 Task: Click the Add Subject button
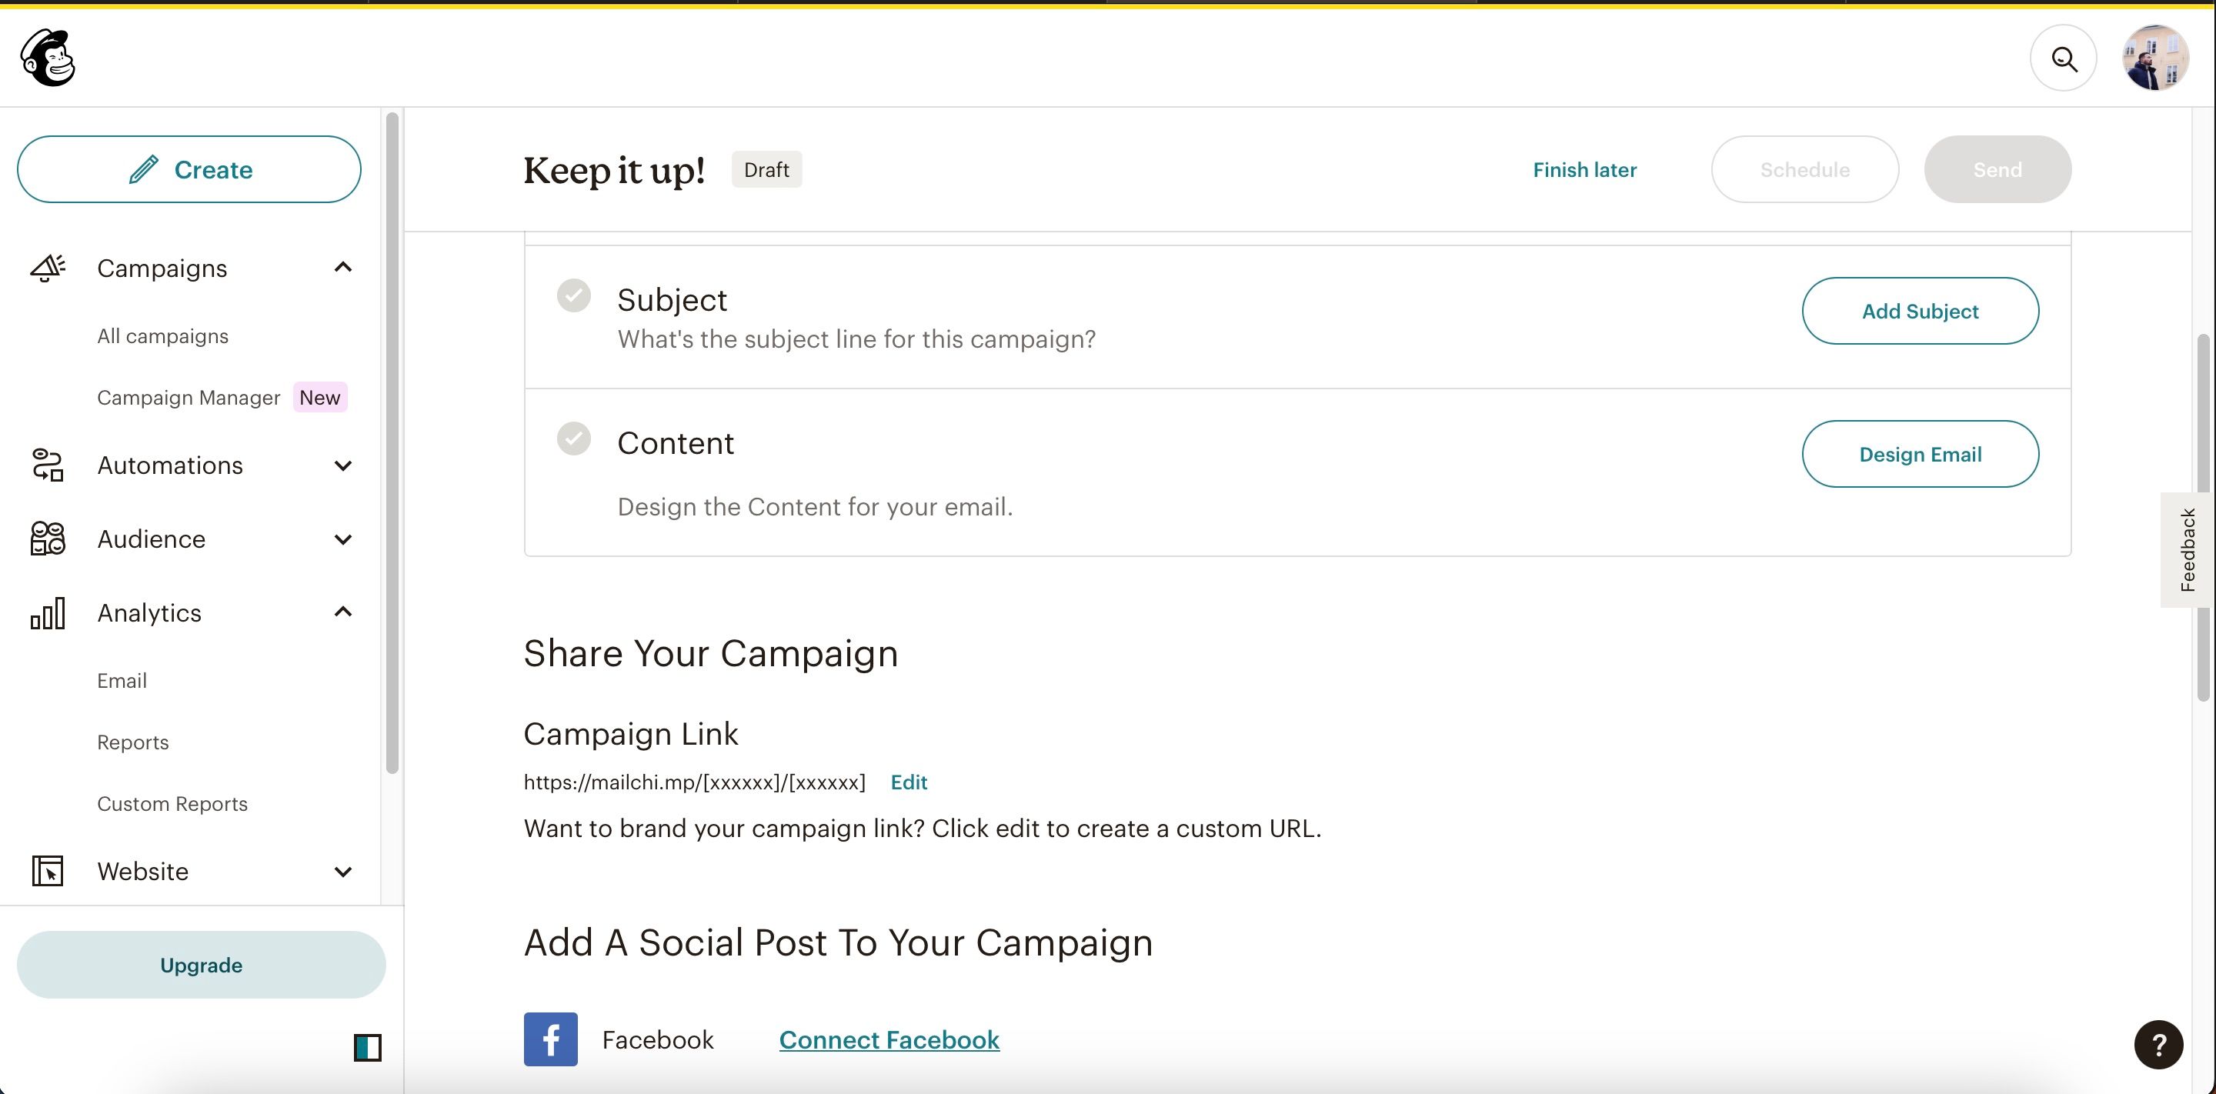pos(1919,311)
